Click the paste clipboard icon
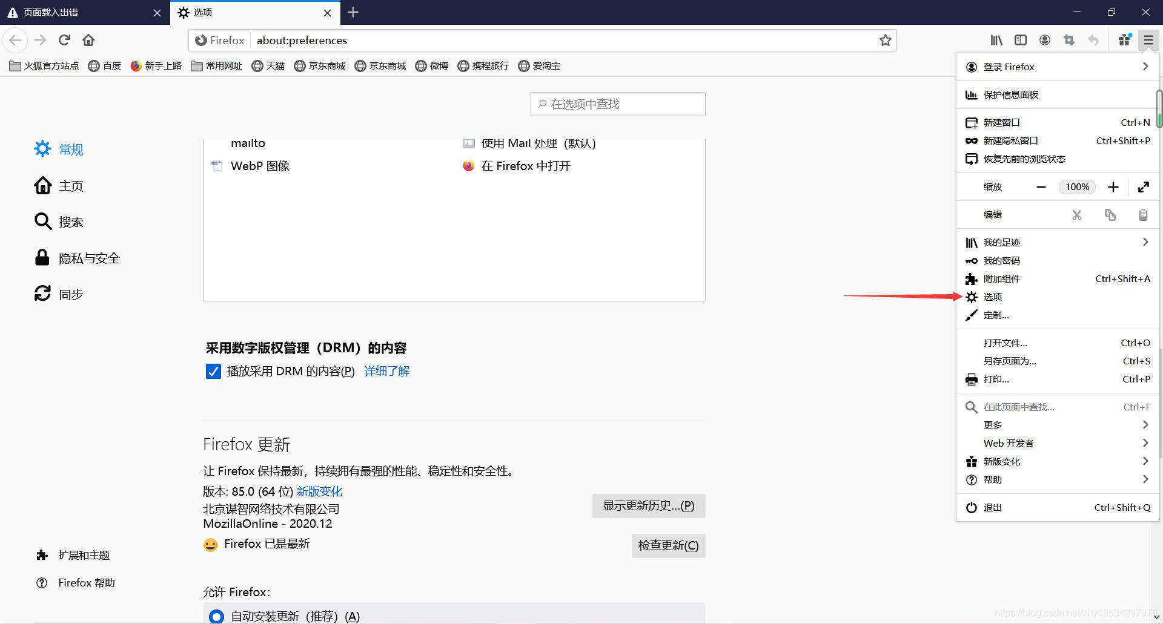 (x=1143, y=215)
